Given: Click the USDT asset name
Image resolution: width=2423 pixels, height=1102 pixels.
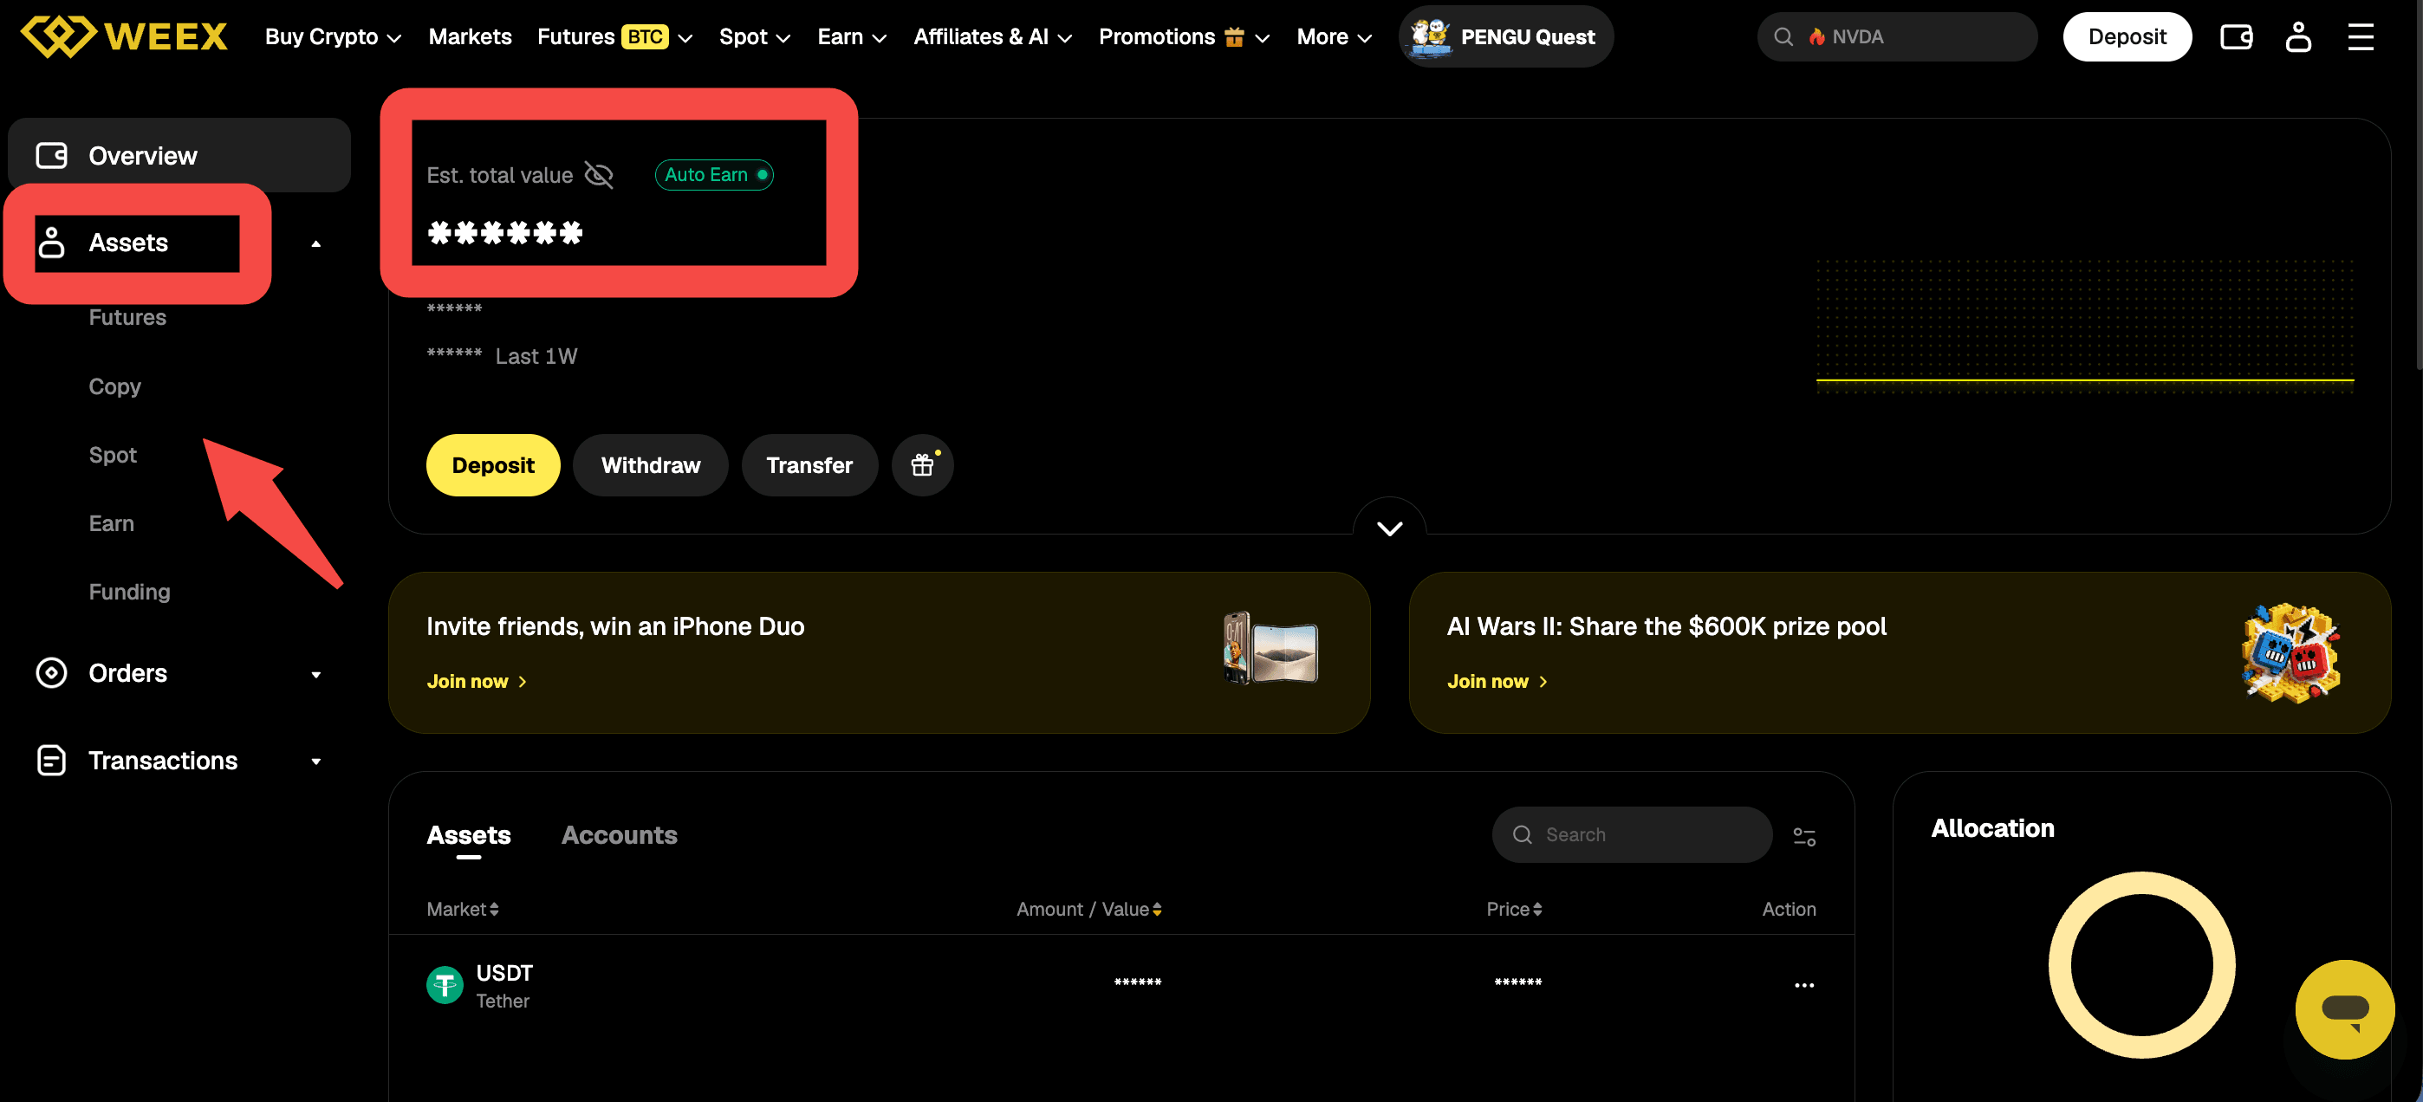Looking at the screenshot, I should tap(504, 972).
